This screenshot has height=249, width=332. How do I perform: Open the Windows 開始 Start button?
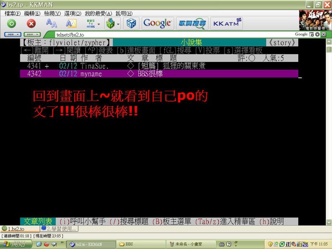16,244
